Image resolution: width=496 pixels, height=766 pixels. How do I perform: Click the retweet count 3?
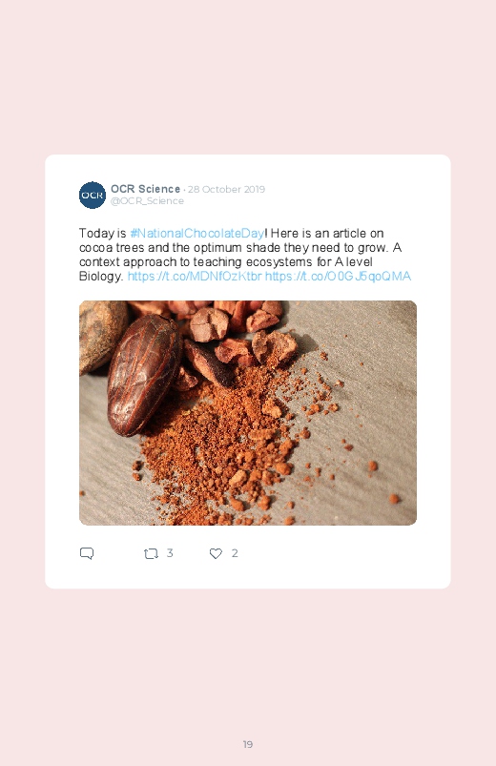pos(170,553)
